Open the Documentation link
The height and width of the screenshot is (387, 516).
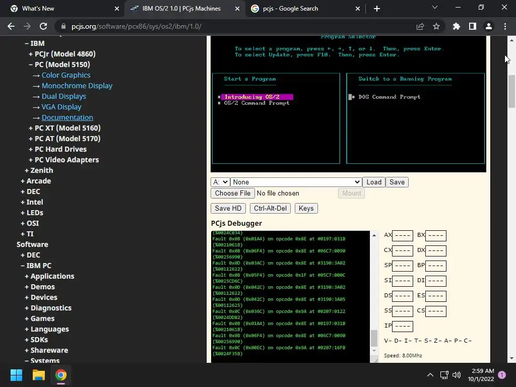(68, 117)
